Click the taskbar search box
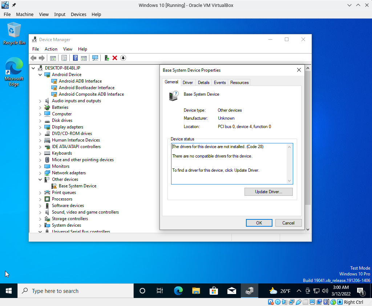 76,291
